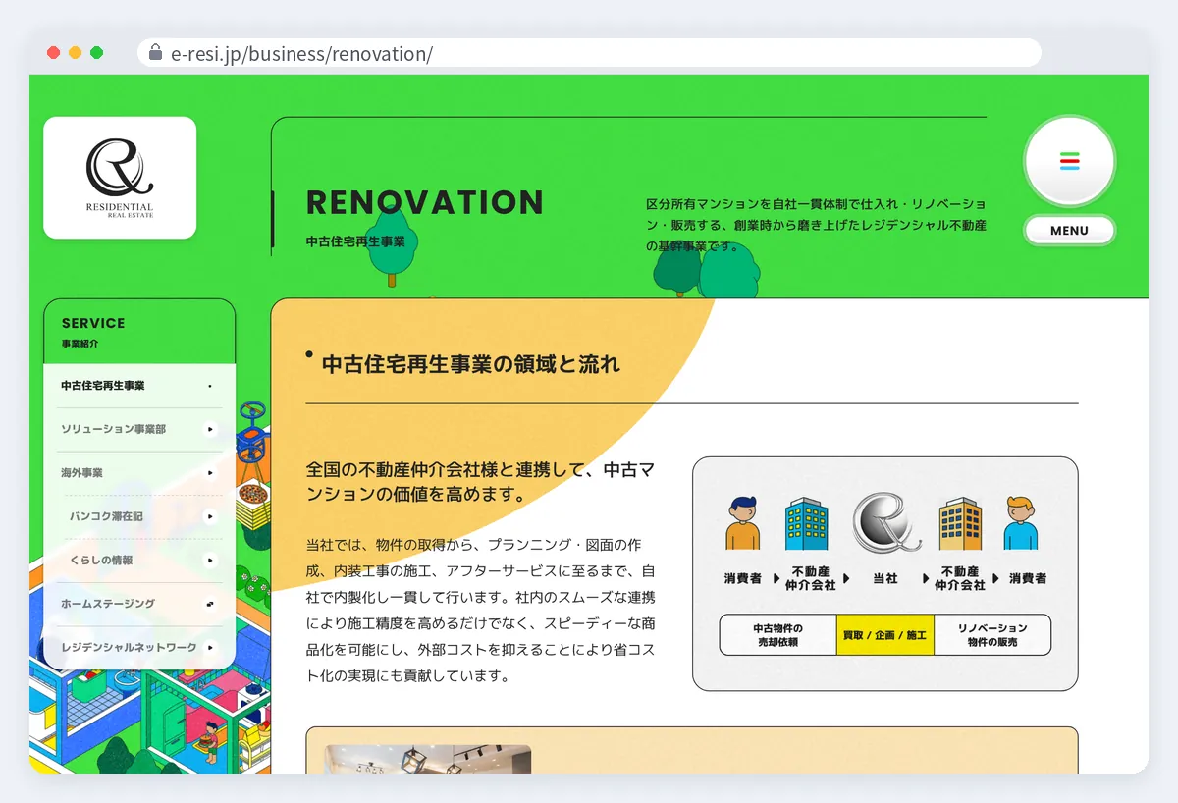Click arrow icon beside バンコク滞在記

click(210, 516)
